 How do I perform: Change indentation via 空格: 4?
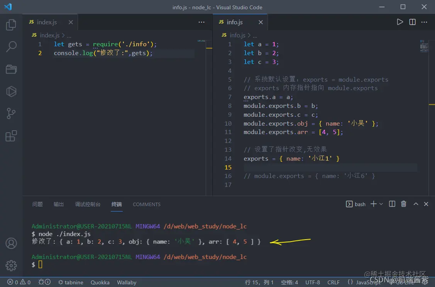[x=289, y=282]
